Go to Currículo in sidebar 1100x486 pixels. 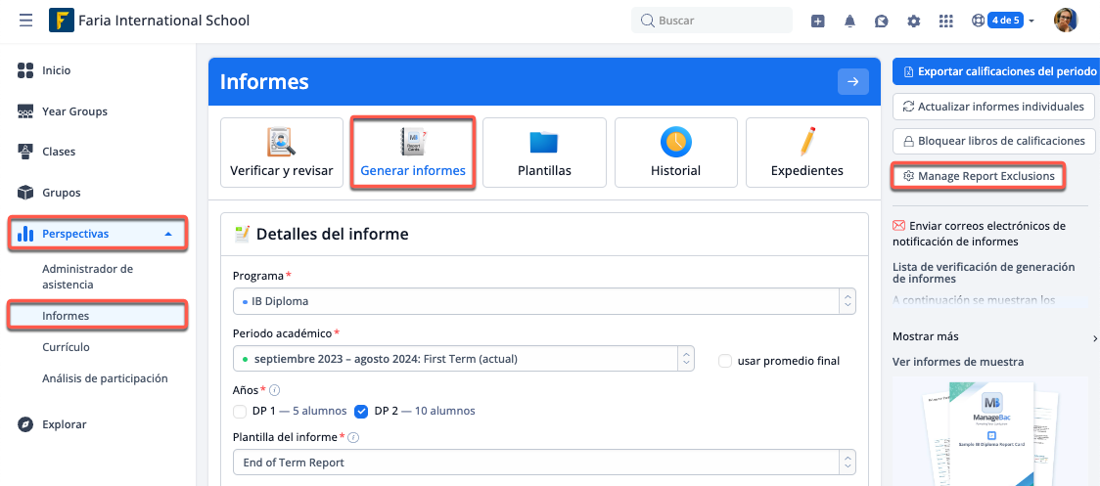tap(66, 347)
